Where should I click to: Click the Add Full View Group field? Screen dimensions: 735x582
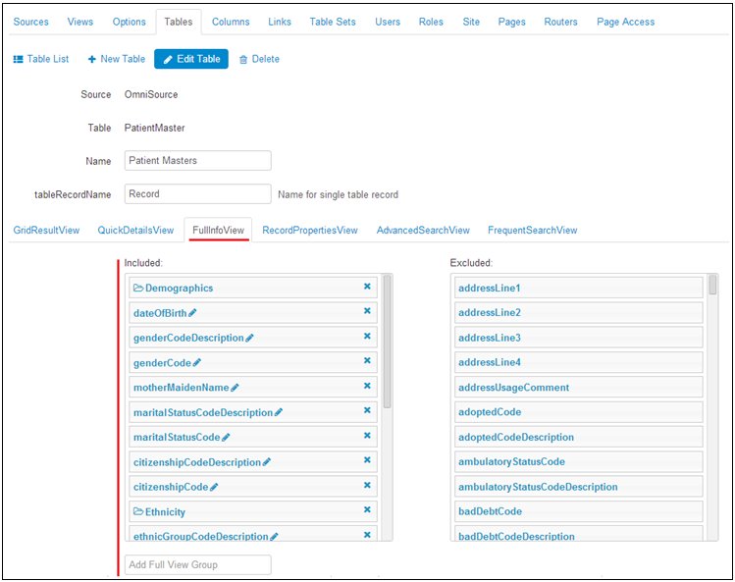[x=198, y=564]
